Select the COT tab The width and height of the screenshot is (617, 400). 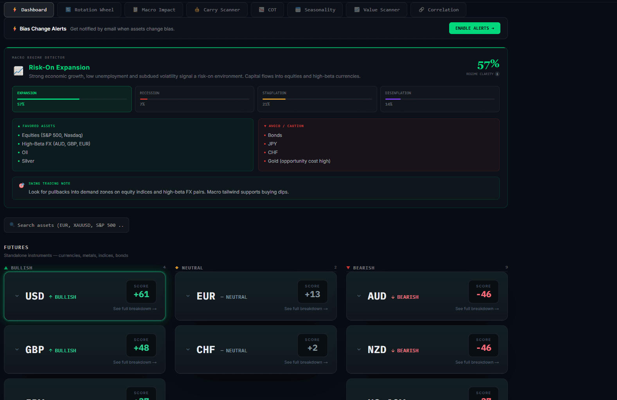click(267, 10)
